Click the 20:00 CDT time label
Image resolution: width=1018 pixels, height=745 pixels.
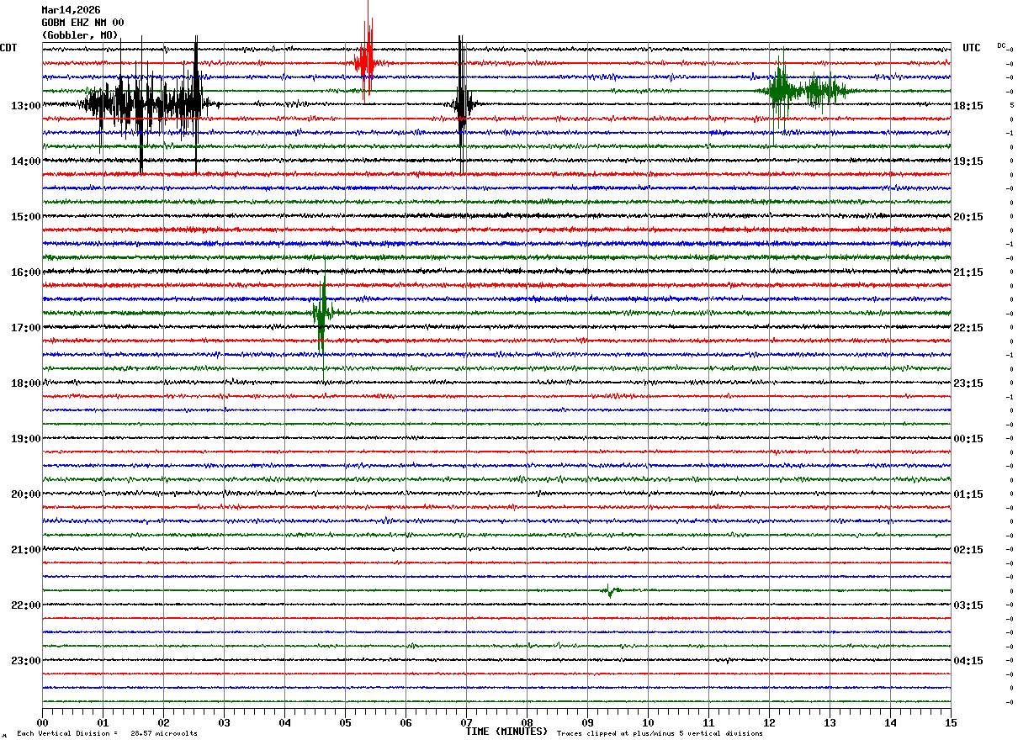click(x=26, y=494)
